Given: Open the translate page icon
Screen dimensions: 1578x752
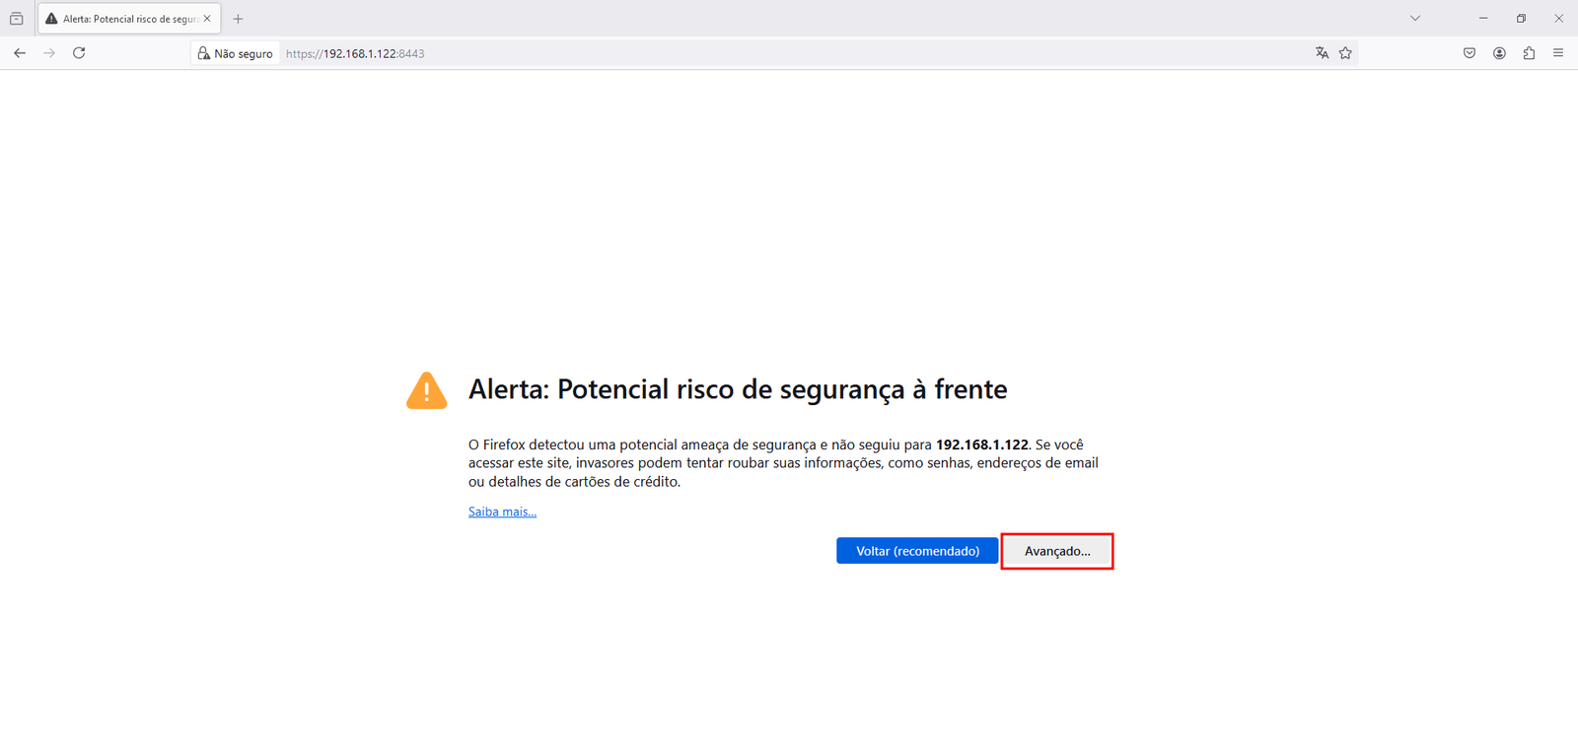Looking at the screenshot, I should point(1322,53).
